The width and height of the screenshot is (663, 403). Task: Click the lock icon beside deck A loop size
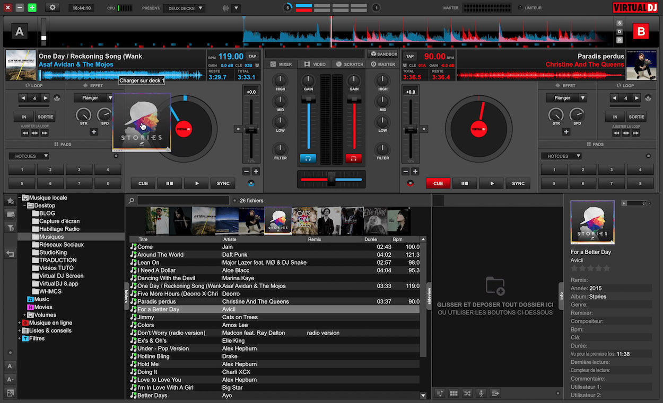pos(57,98)
